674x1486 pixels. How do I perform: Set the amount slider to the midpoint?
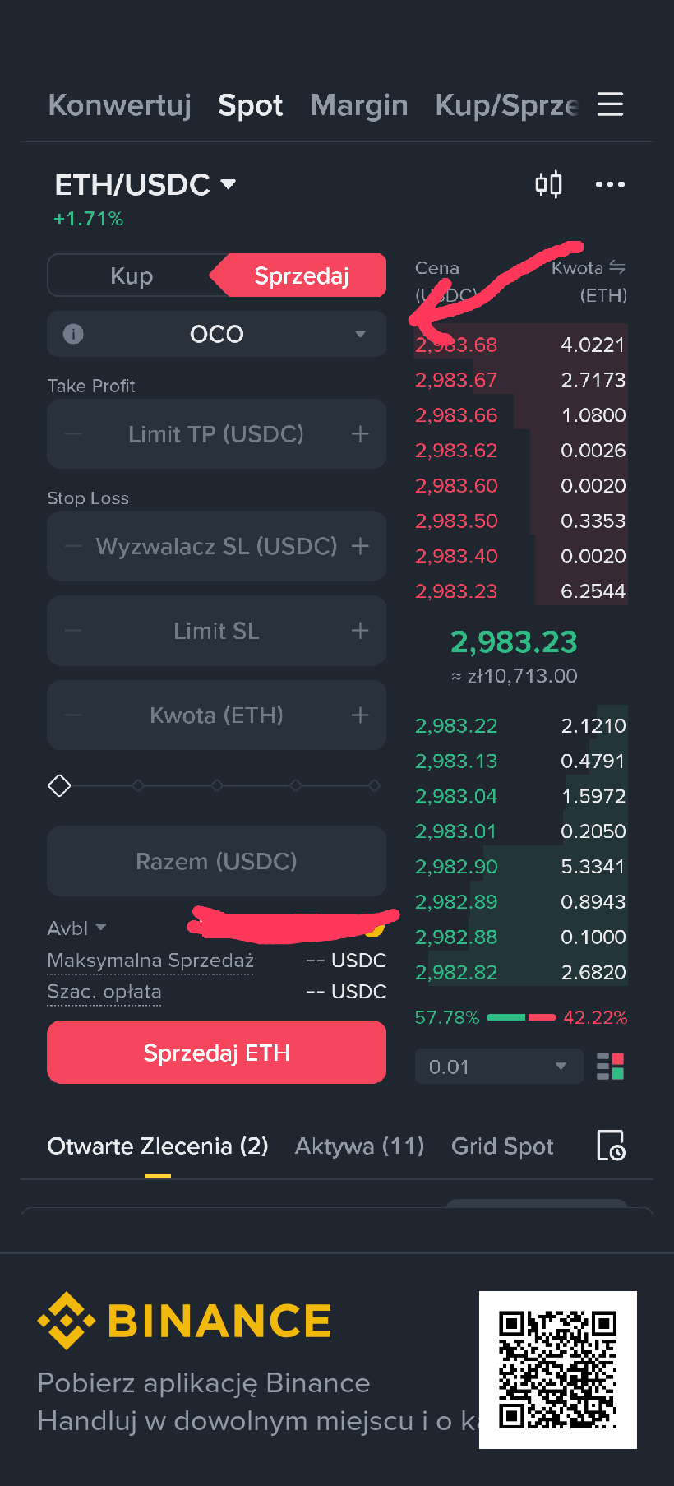(x=217, y=786)
